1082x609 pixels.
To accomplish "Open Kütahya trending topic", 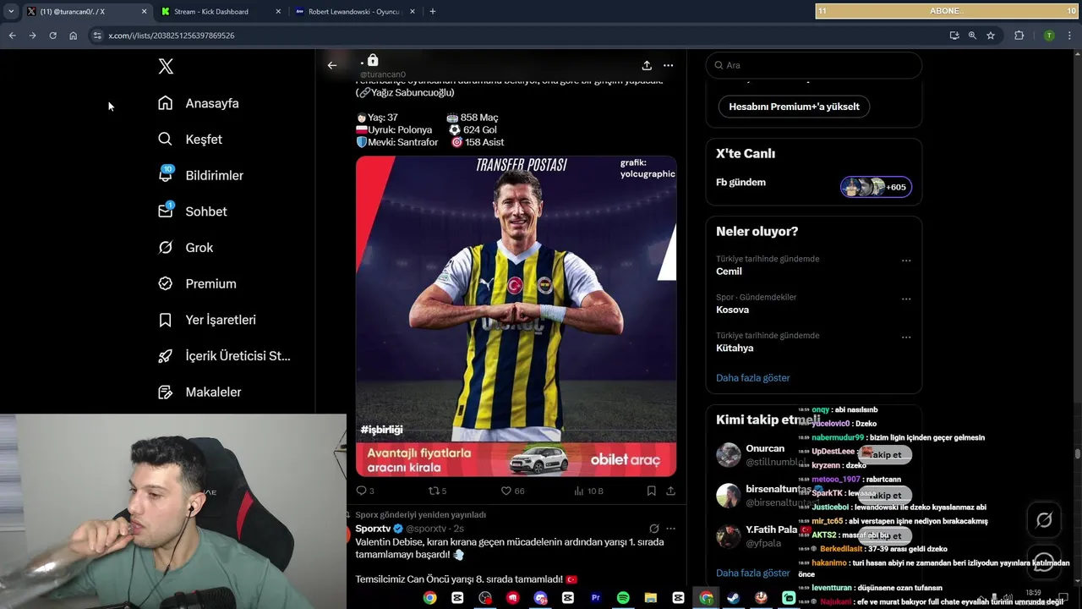I will [x=735, y=348].
